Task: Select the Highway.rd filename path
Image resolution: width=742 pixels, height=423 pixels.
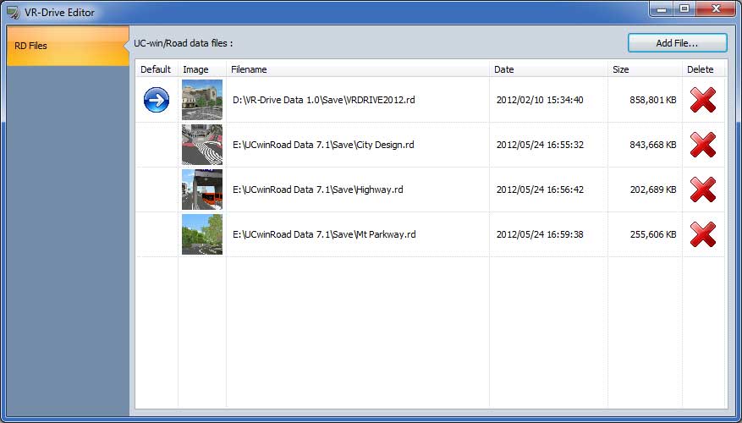Action: click(x=318, y=190)
